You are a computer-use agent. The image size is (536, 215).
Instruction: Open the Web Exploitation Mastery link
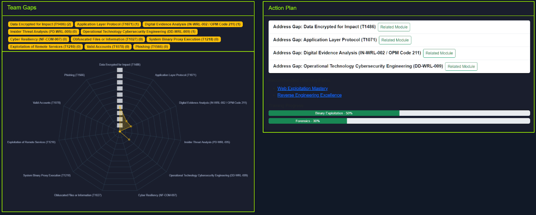pos(303,88)
